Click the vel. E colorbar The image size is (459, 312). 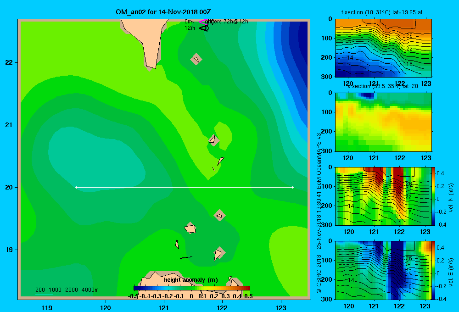pos(433,270)
